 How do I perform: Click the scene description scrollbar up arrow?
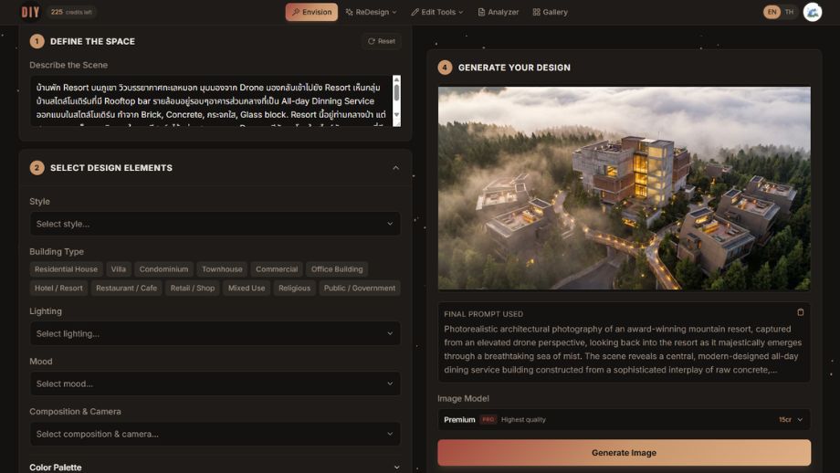coord(396,79)
